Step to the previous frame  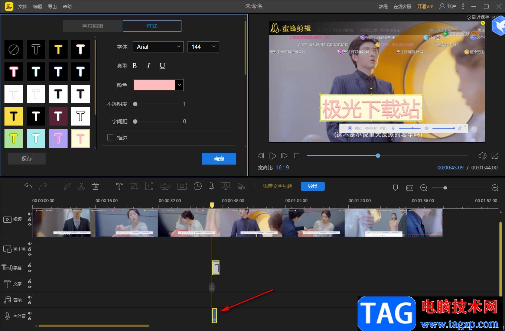tap(261, 156)
